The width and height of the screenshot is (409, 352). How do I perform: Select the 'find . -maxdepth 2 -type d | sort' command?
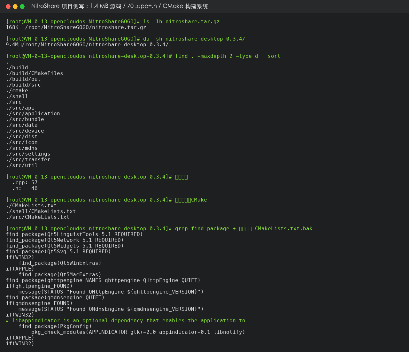pyautogui.click(x=228, y=56)
